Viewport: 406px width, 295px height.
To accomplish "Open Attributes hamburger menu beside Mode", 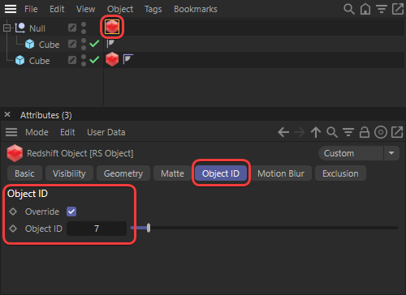I will pos(11,132).
